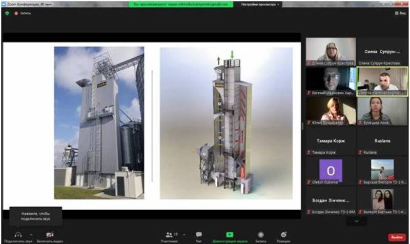
Task: Open the Chat panel
Action: [198, 234]
